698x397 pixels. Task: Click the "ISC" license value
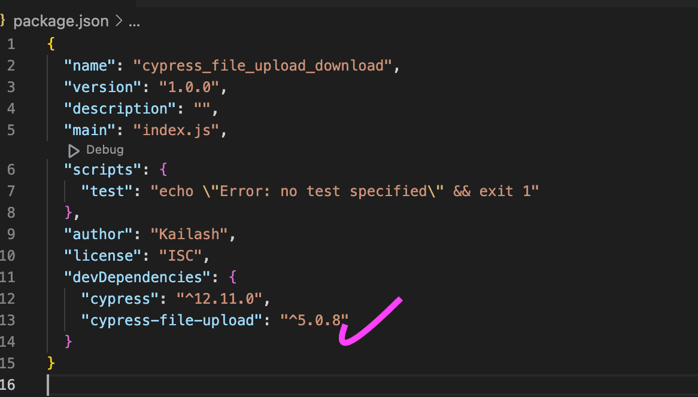(181, 256)
